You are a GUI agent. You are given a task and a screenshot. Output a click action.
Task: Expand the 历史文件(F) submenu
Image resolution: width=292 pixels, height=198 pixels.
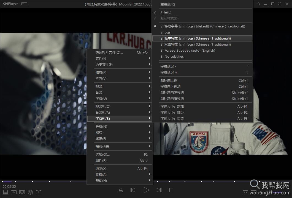point(120,65)
